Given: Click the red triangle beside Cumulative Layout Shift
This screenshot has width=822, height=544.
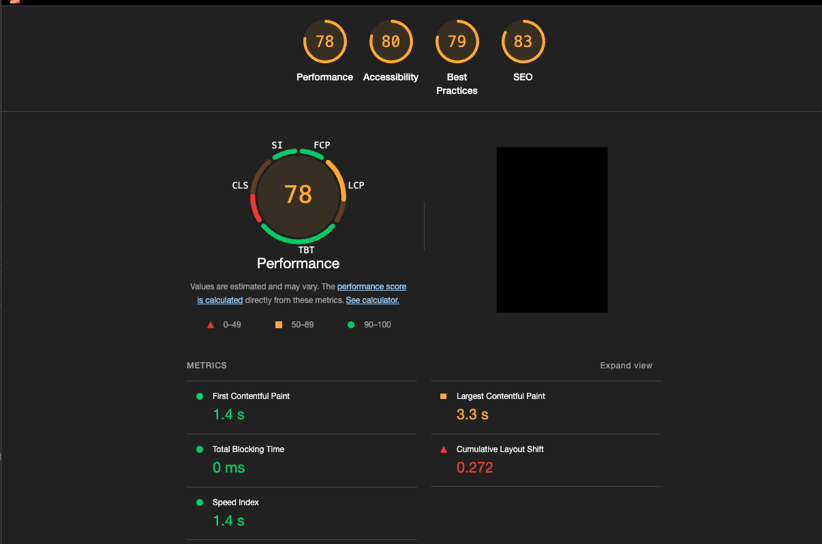Looking at the screenshot, I should coord(443,449).
